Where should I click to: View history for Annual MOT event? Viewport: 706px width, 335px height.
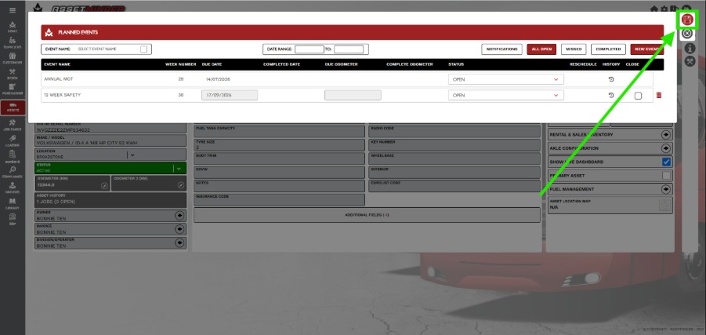pyautogui.click(x=611, y=79)
